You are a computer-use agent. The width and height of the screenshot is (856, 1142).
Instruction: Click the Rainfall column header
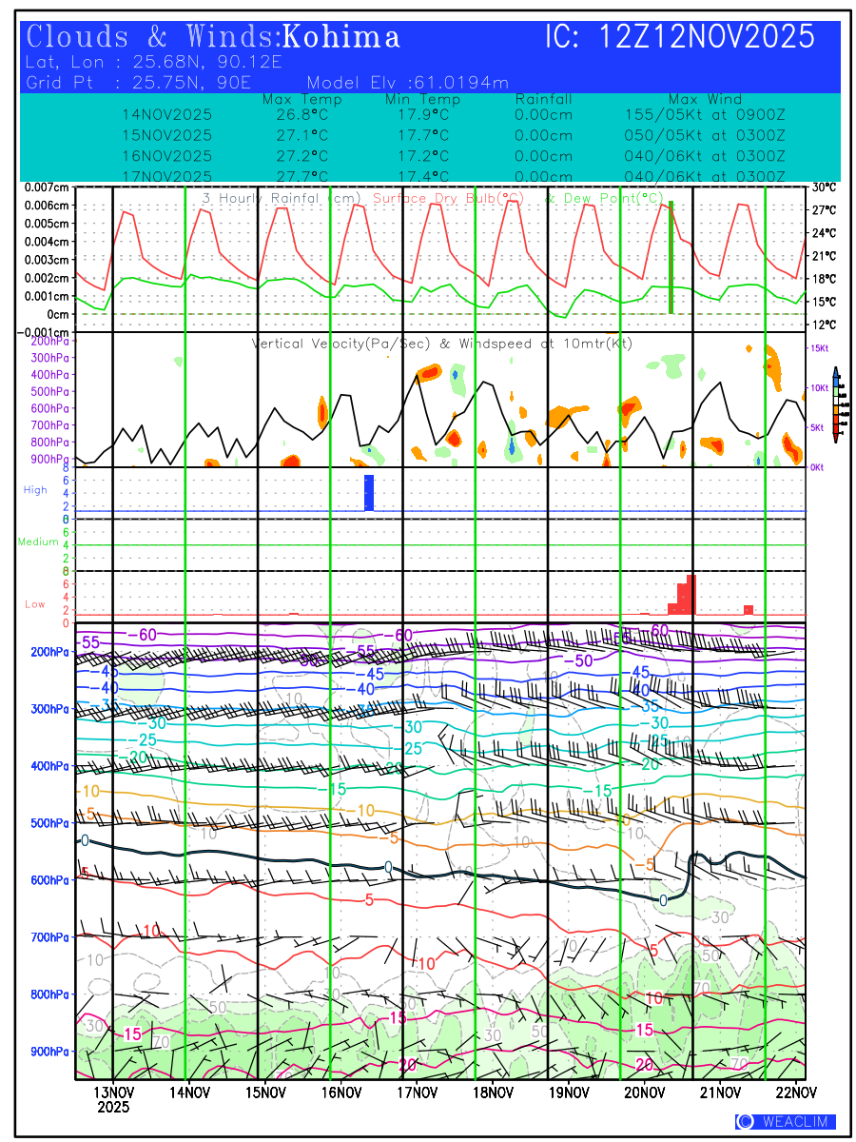point(543,99)
